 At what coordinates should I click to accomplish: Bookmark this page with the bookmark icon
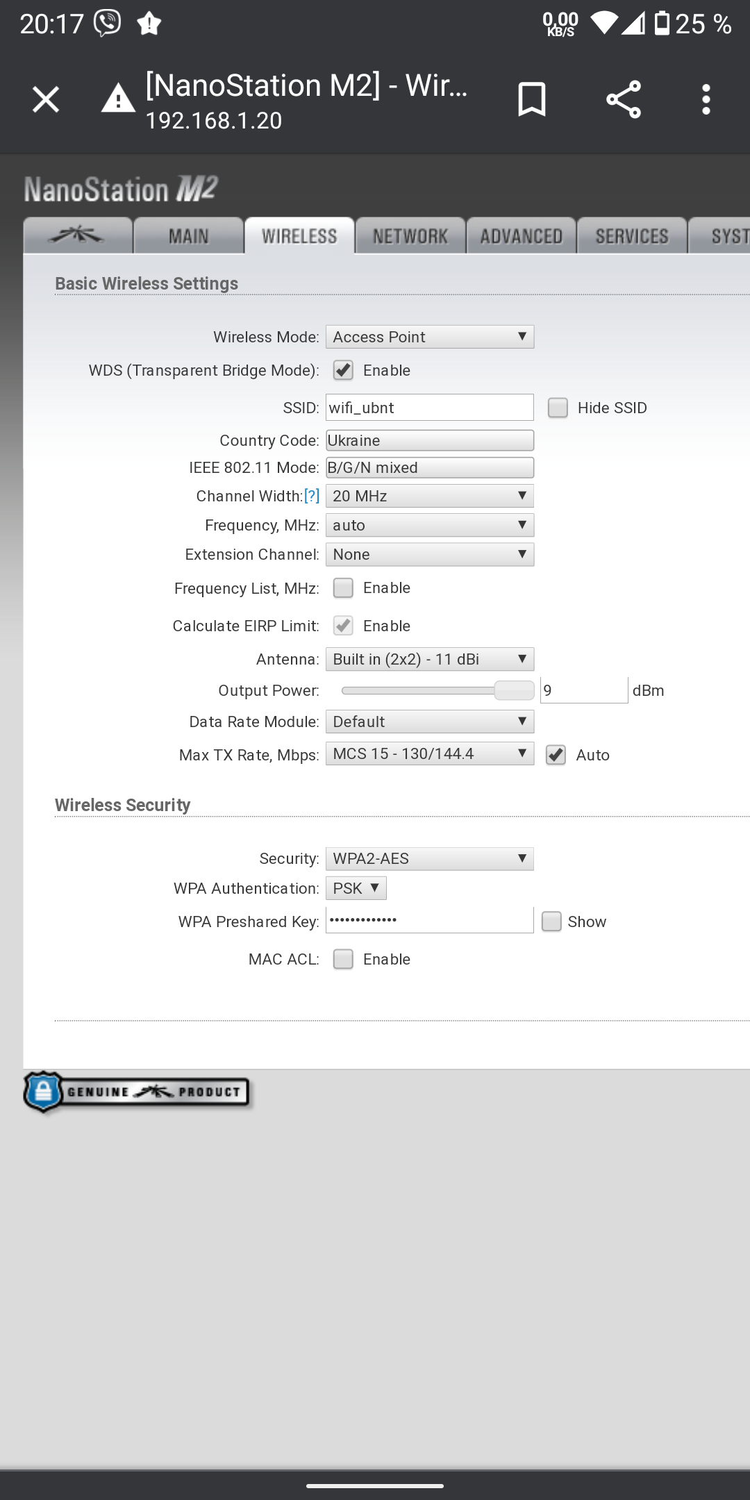coord(532,99)
